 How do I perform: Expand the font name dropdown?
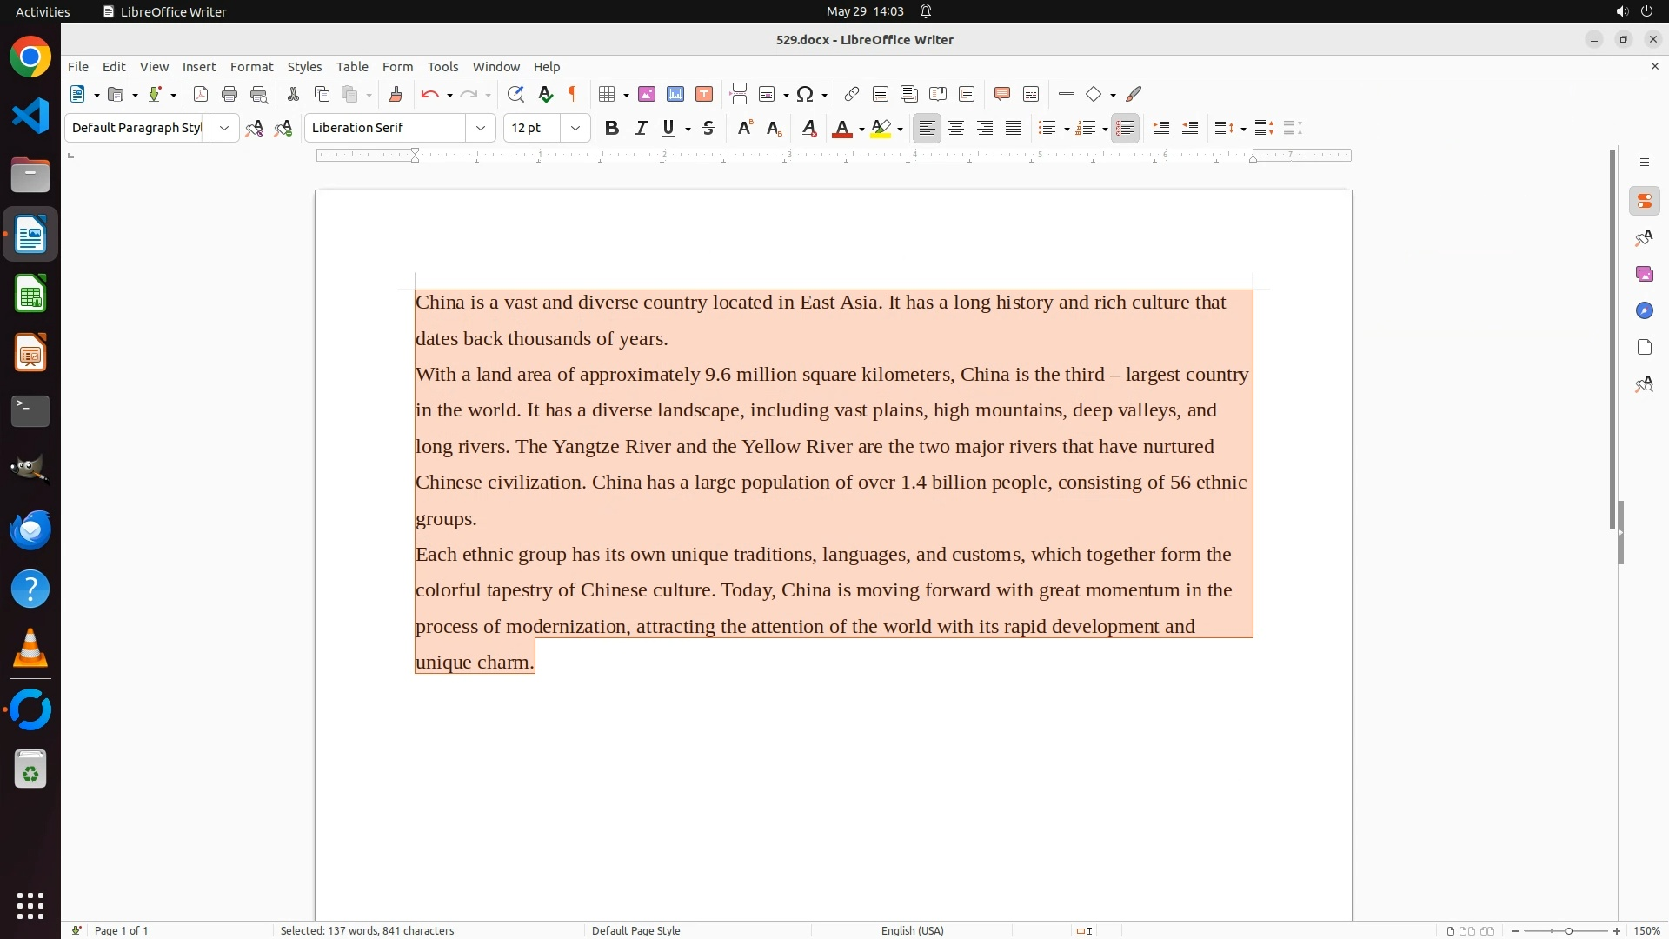[481, 129]
